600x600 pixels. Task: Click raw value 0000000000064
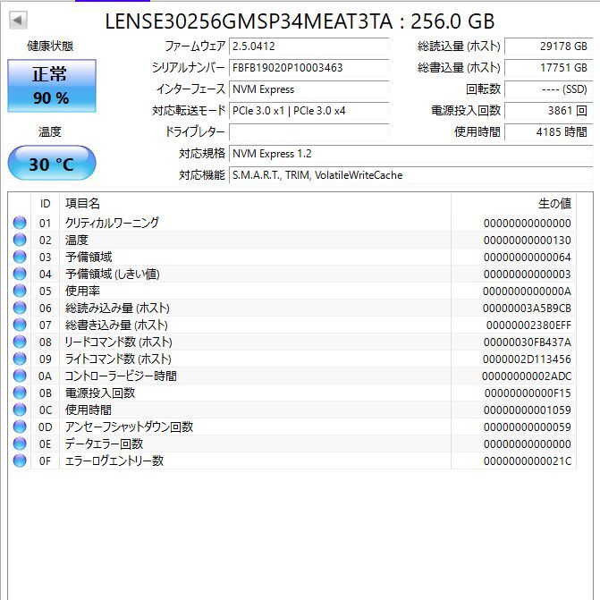527,258
